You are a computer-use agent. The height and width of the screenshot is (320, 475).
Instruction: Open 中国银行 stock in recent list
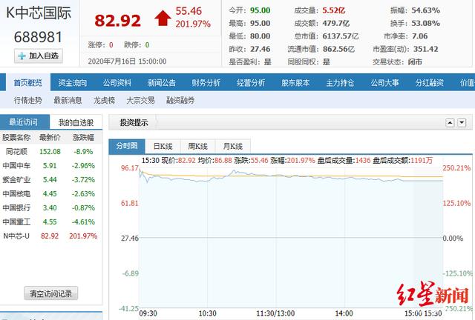pos(16,208)
